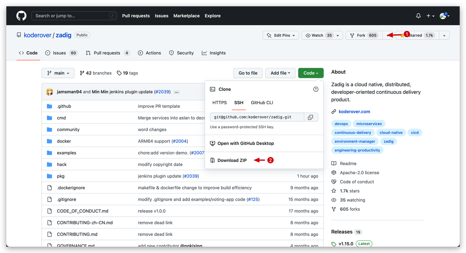Click the 19 tags link
The height and width of the screenshot is (253, 466).
pyautogui.click(x=127, y=73)
